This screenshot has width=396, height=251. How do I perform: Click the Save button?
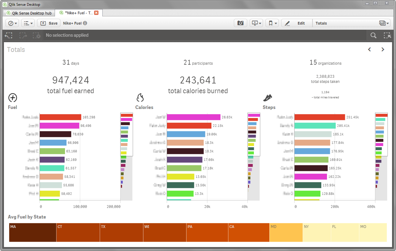(49, 23)
